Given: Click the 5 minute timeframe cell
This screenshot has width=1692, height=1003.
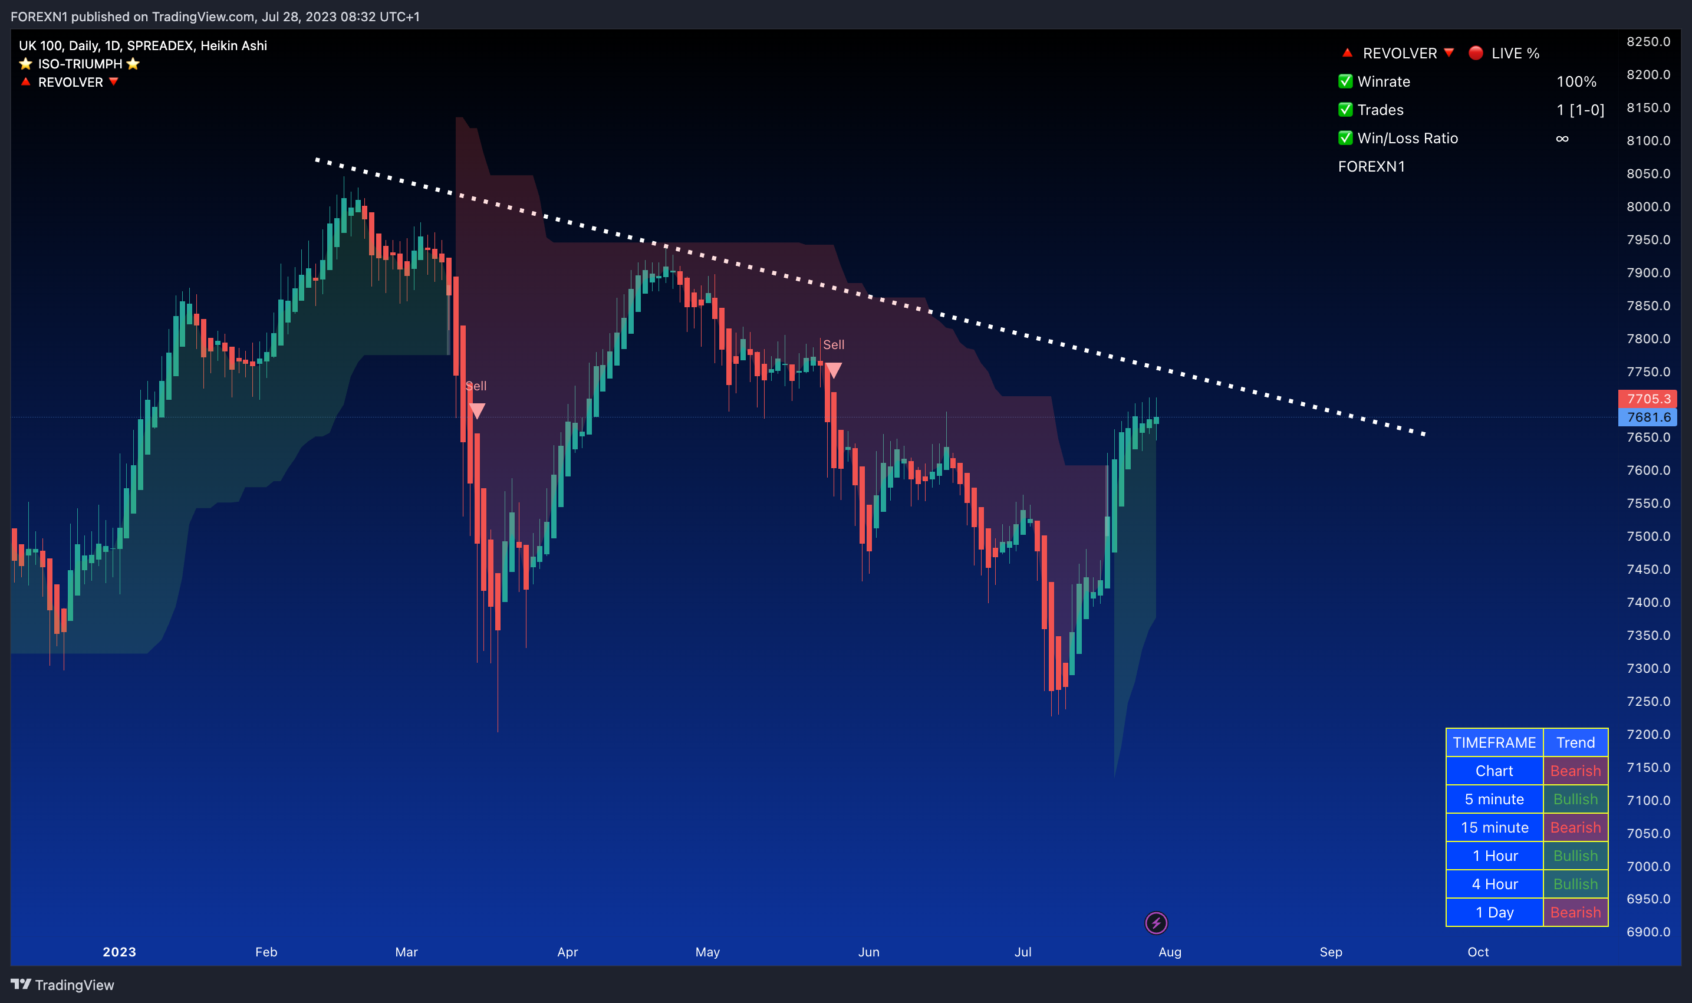Looking at the screenshot, I should [1494, 799].
